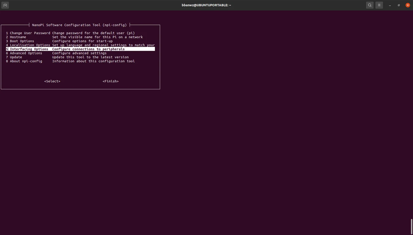Select the Hostname menu entry

coord(80,37)
